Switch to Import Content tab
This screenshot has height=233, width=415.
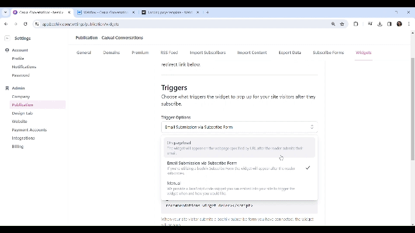click(252, 53)
